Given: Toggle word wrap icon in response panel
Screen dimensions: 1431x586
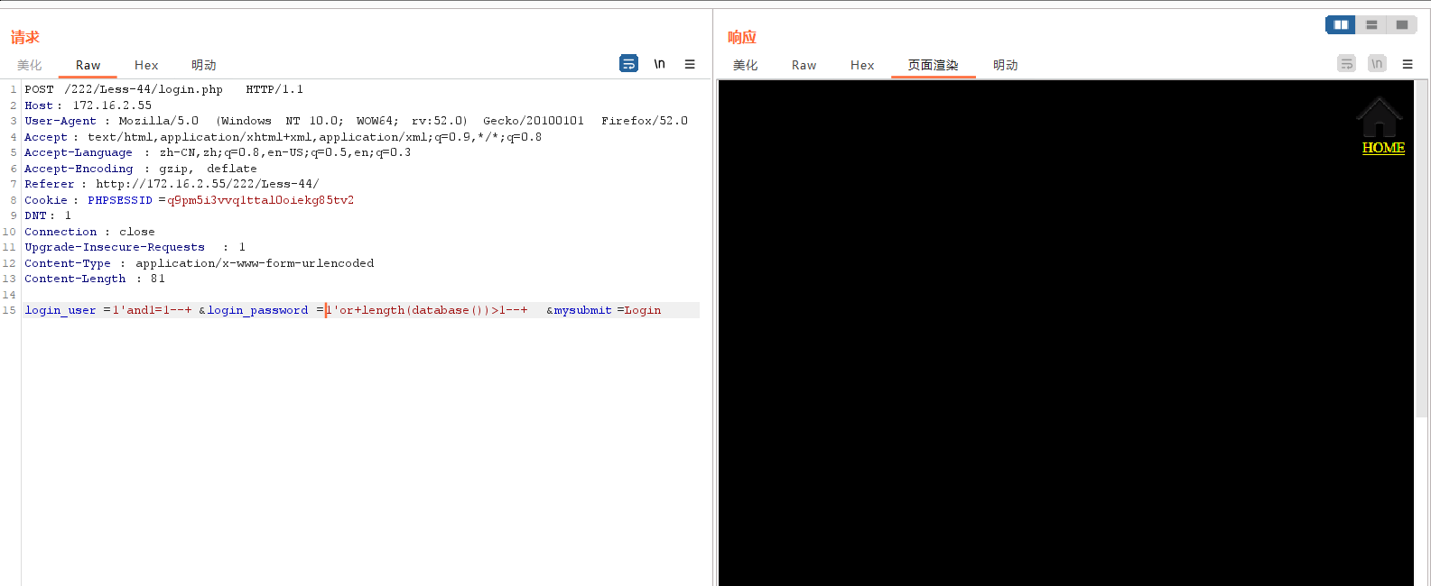Looking at the screenshot, I should point(1346,63).
